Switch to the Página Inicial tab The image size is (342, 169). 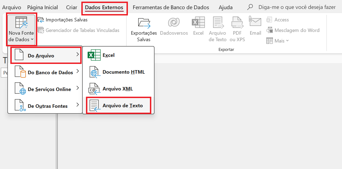point(42,7)
